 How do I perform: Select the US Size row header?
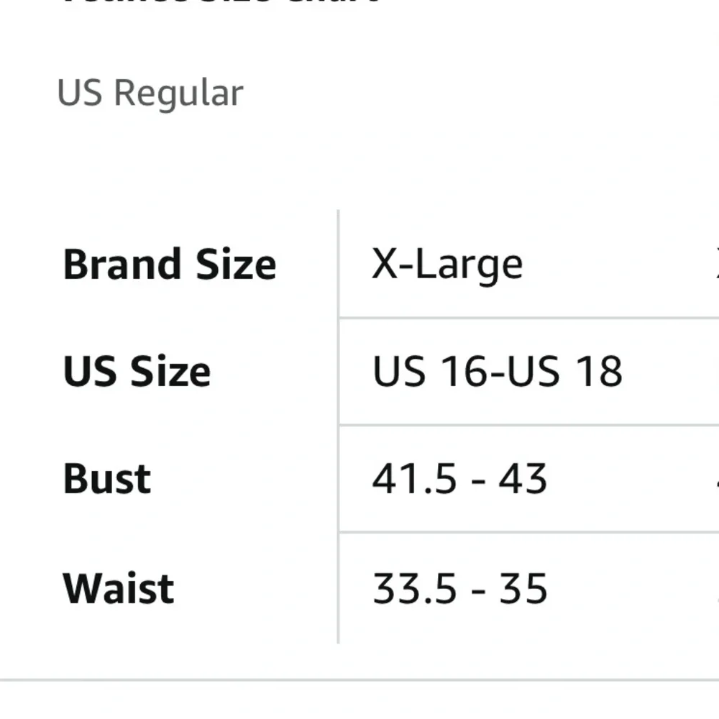click(137, 371)
